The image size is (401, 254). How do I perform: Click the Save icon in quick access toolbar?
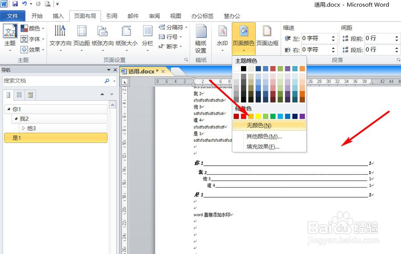pos(15,4)
